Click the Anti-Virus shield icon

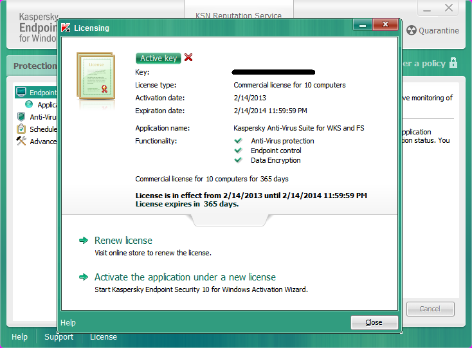[x=21, y=117]
